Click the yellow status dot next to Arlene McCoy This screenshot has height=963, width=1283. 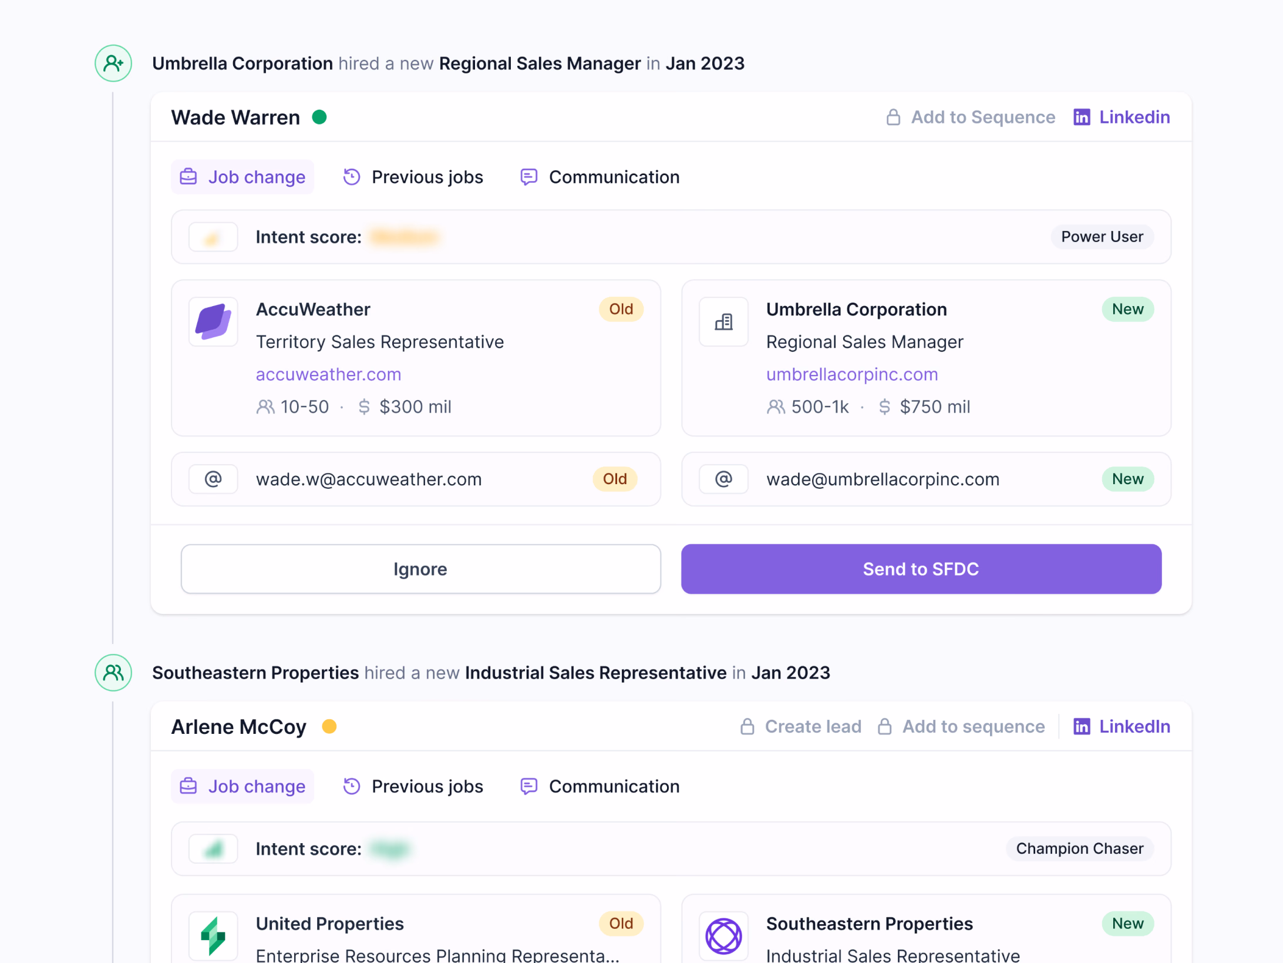[329, 726]
